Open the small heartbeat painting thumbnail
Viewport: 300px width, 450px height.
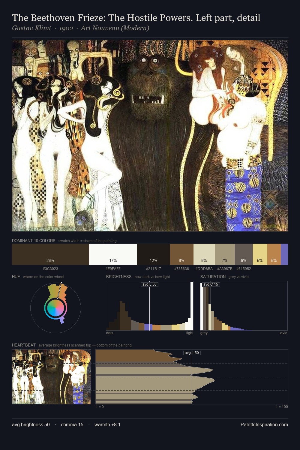(x=51, y=377)
